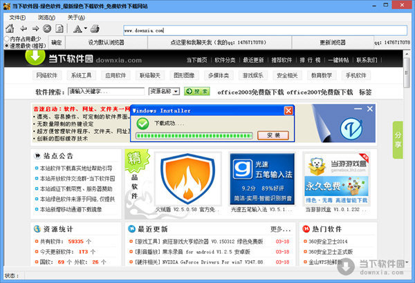This screenshot has height=283, width=415.
Task: Click the blue V logo in banner
Action: pyautogui.click(x=351, y=129)
